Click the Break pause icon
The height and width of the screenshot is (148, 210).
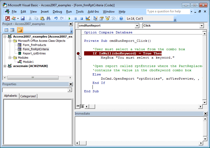(x=75, y=18)
